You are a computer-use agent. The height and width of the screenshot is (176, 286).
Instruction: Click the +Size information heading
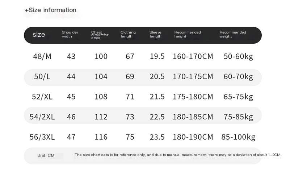(x=51, y=10)
